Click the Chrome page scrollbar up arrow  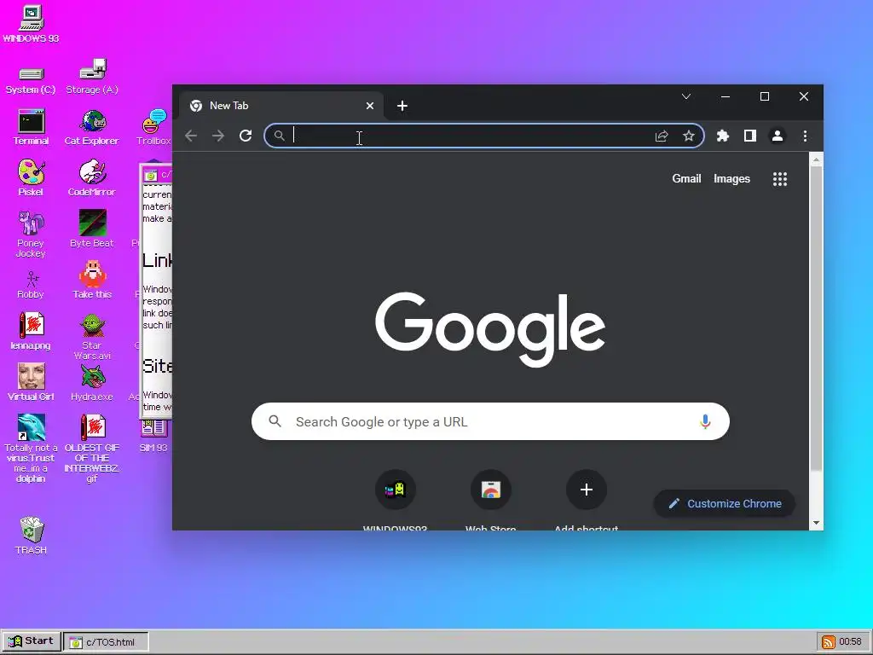[x=816, y=159]
